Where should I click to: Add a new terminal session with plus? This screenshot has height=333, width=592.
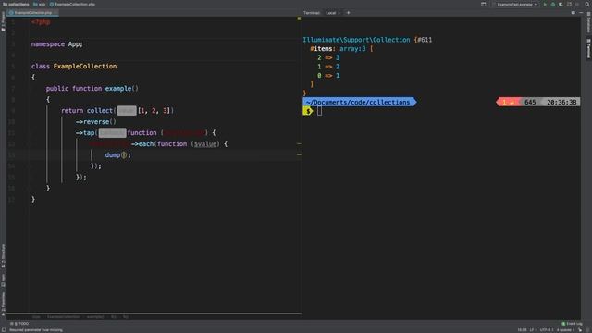coord(348,12)
